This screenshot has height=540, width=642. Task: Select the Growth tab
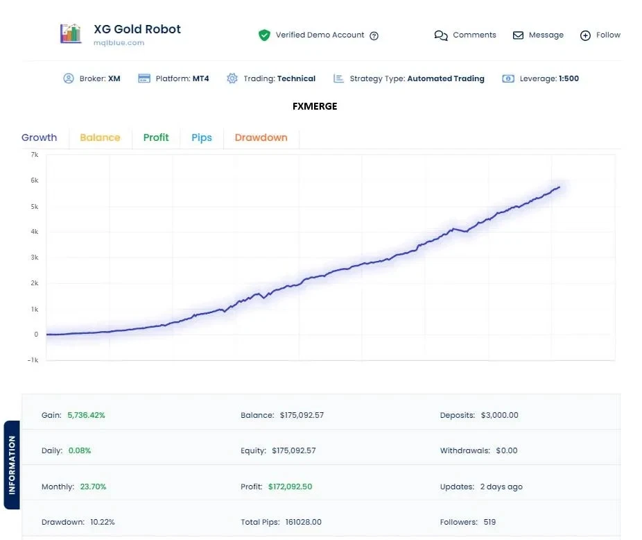40,137
